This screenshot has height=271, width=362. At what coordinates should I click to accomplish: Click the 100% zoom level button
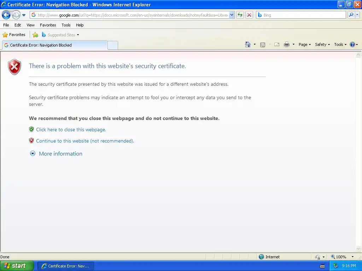[x=338, y=257]
